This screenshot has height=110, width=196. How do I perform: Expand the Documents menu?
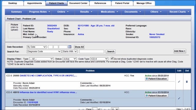[133, 12]
